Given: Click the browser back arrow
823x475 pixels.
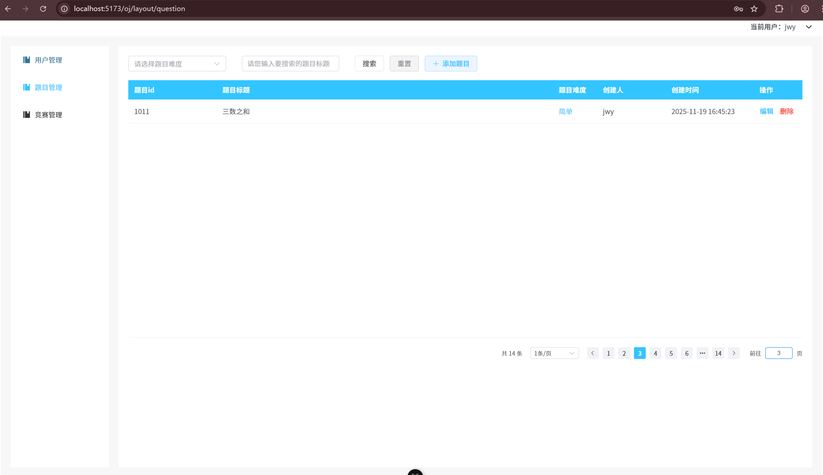Looking at the screenshot, I should [x=8, y=9].
